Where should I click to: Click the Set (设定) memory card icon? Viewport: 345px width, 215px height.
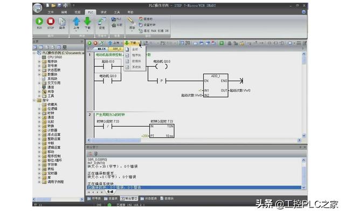pos(102,23)
